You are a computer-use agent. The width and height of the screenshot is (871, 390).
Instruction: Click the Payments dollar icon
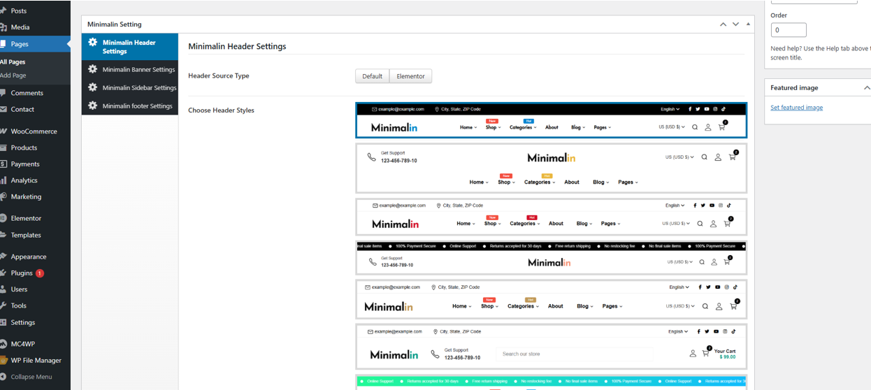3,164
